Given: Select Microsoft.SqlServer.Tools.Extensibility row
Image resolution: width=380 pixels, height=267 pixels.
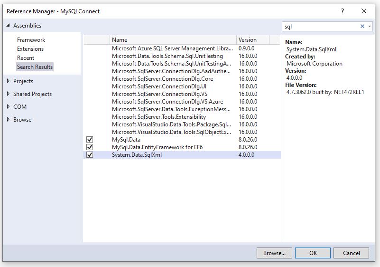Looking at the screenshot, I should (x=182, y=117).
